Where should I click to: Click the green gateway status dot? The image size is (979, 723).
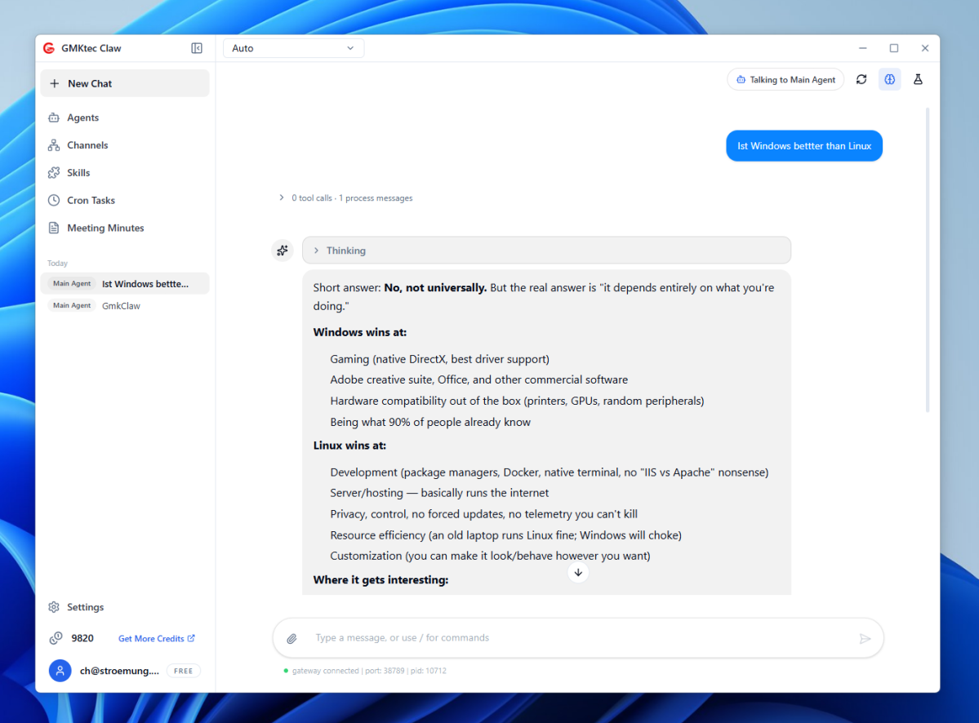(x=286, y=671)
